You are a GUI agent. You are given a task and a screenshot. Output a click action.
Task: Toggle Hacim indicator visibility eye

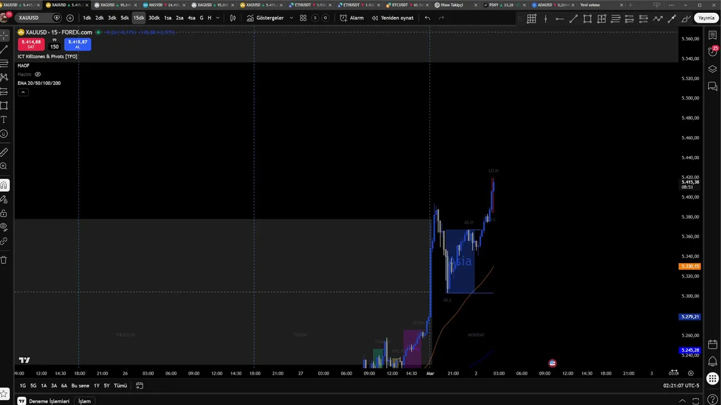[38, 74]
